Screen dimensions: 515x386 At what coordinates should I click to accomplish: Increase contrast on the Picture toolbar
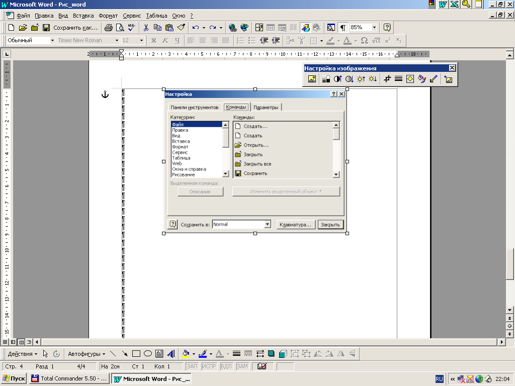pos(337,79)
